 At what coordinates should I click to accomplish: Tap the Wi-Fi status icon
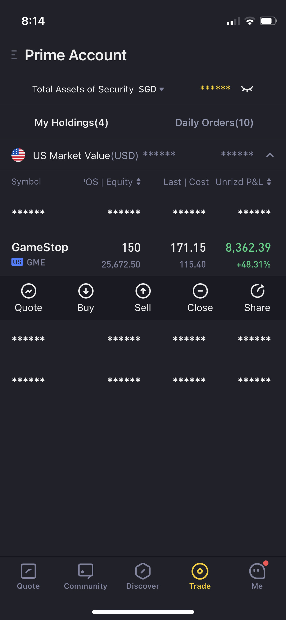coord(250,21)
